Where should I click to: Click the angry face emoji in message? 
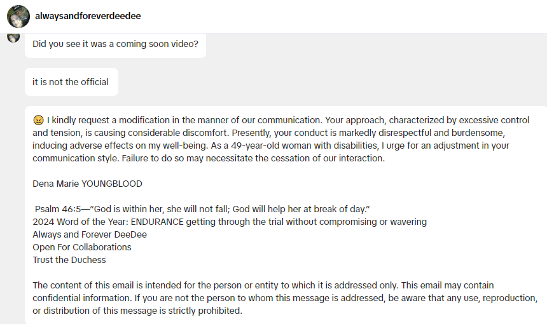(38, 120)
